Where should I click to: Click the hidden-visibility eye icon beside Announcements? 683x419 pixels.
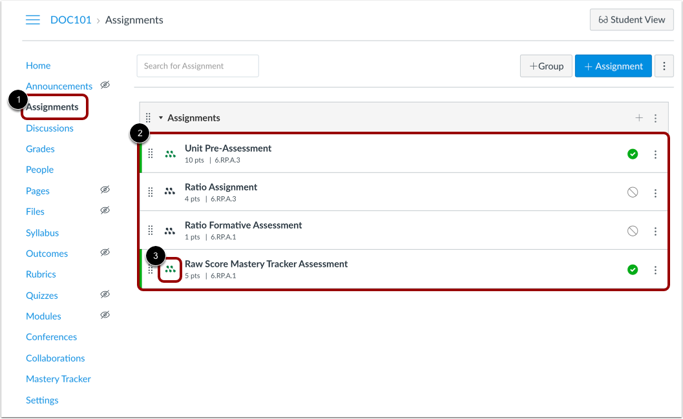pos(105,85)
